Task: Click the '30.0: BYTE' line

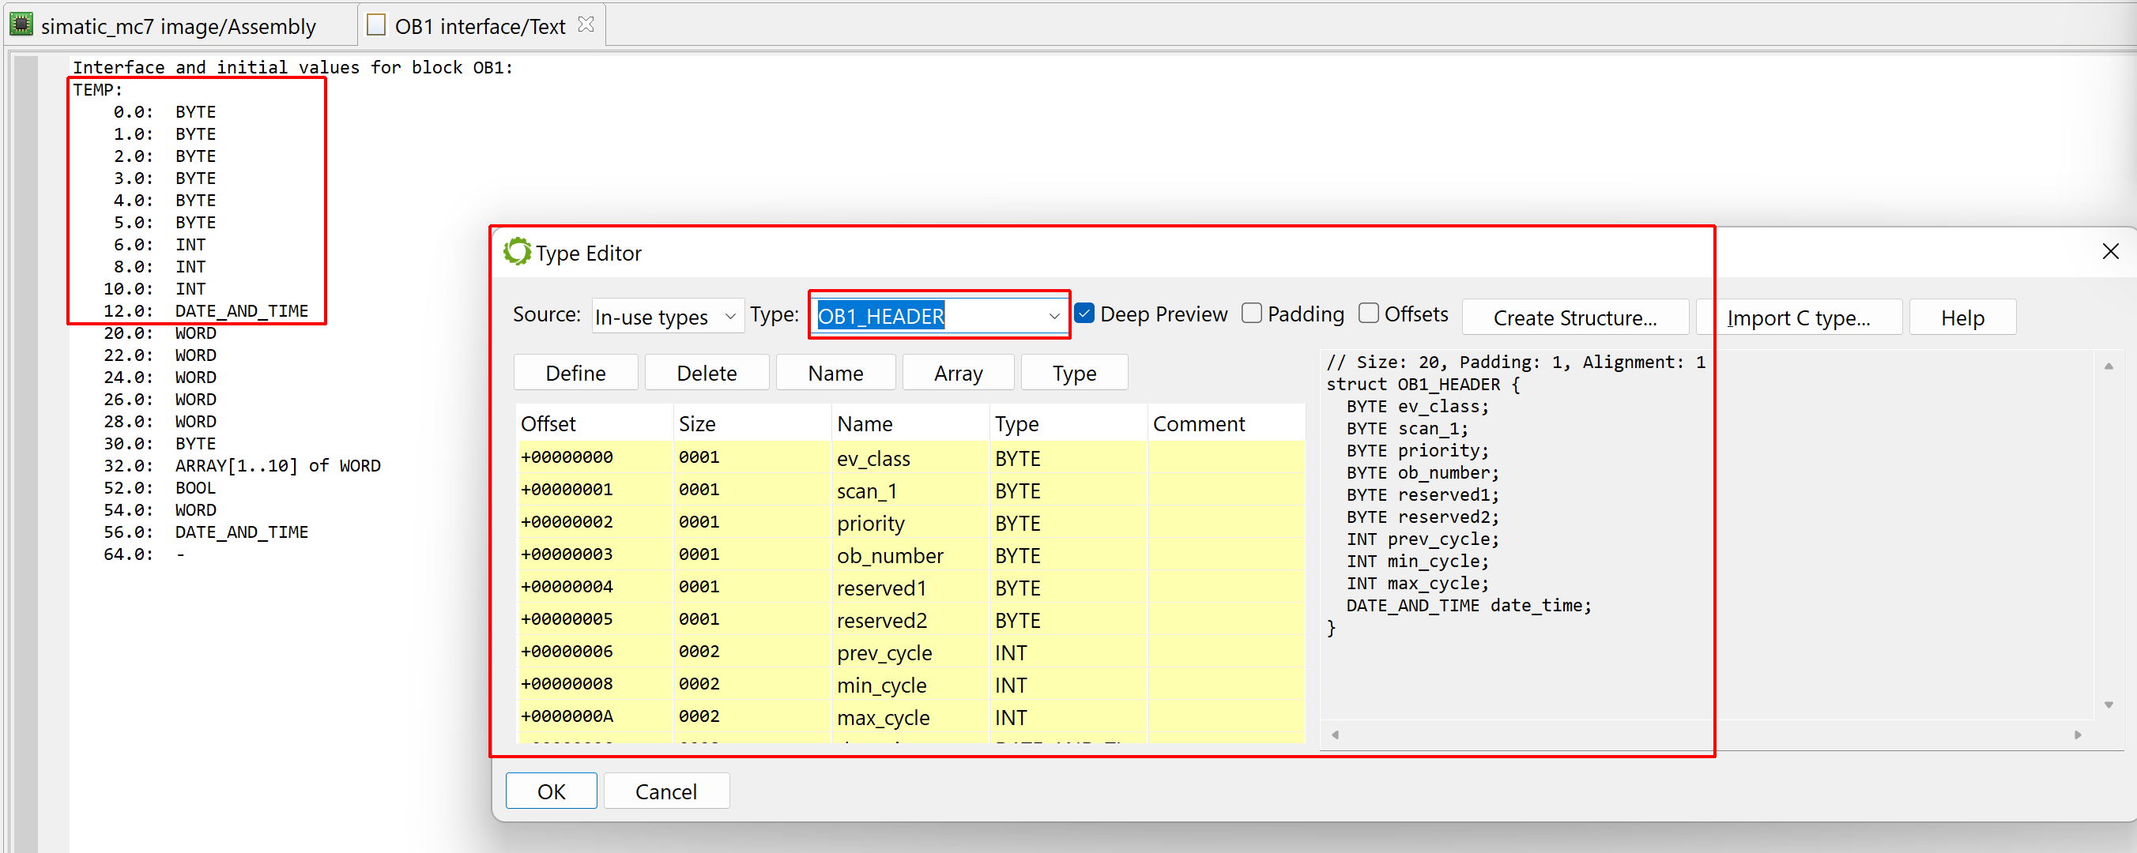Action: pyautogui.click(x=160, y=444)
